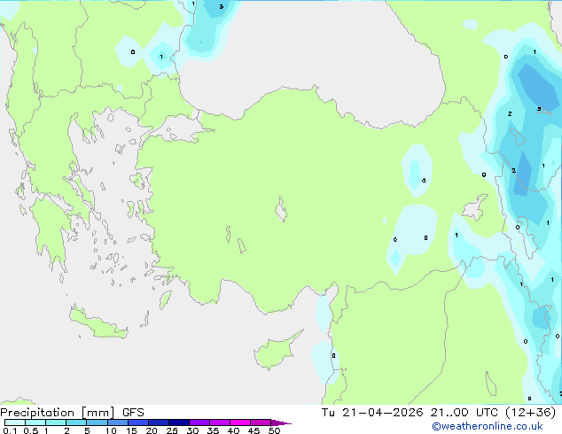Click the 'GFS' model label
Viewport: 562px width, 434px height.
pyautogui.click(x=133, y=413)
